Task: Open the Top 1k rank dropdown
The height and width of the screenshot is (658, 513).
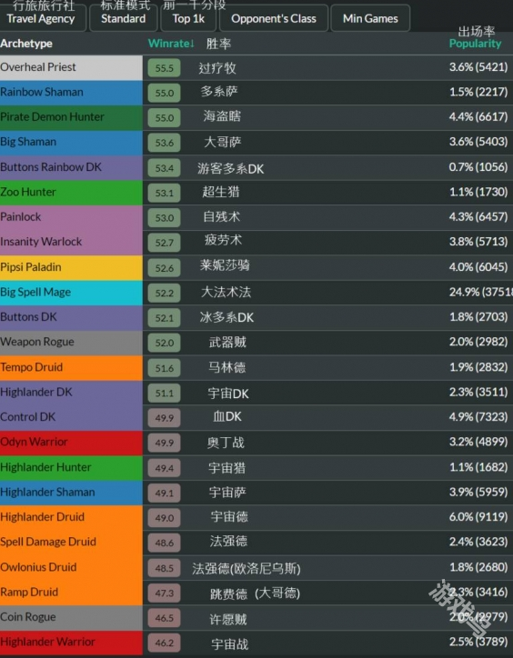Action: (188, 18)
